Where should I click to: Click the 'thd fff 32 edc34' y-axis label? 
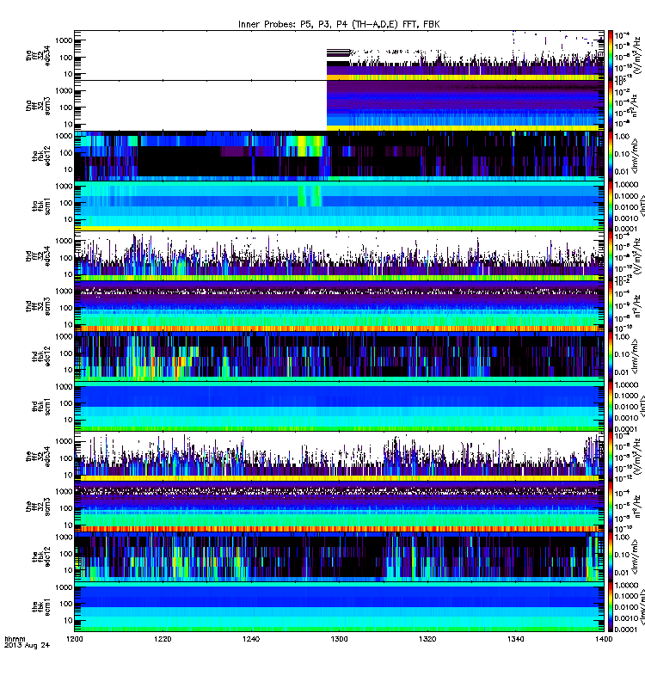[x=38, y=255]
